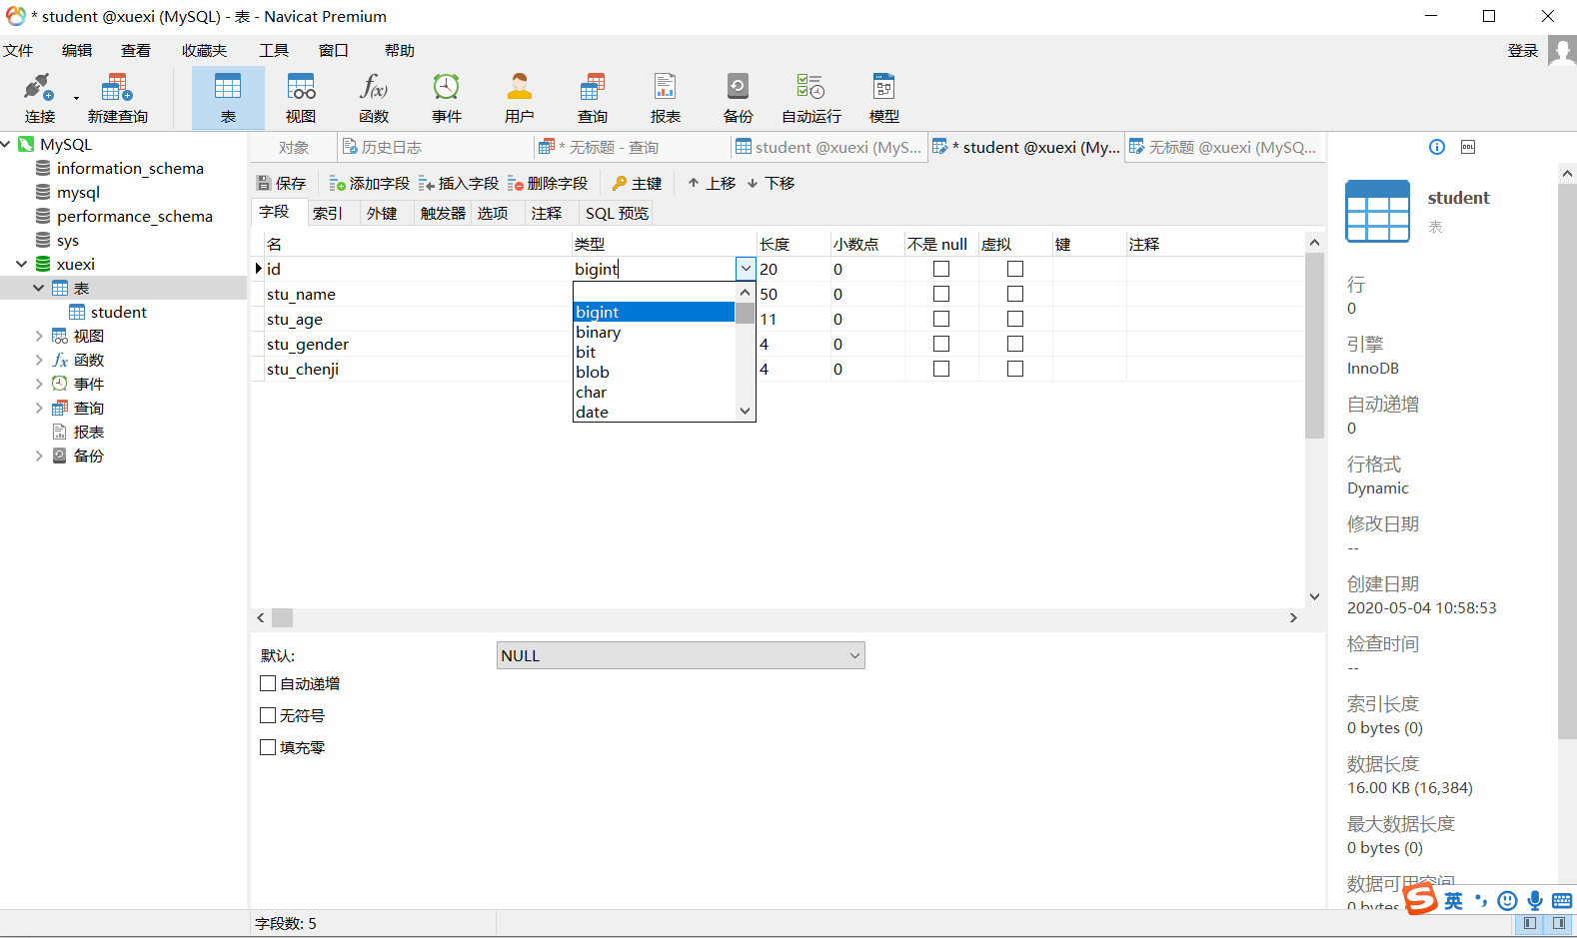Click the Sogou input method logo
The width and height of the screenshot is (1577, 938).
(1420, 899)
